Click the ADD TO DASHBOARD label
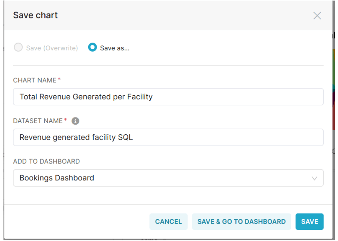Image resolution: width=338 pixels, height=241 pixels. click(x=46, y=161)
